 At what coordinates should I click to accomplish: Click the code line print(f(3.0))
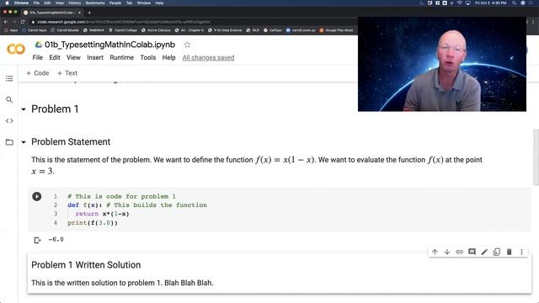click(x=93, y=223)
